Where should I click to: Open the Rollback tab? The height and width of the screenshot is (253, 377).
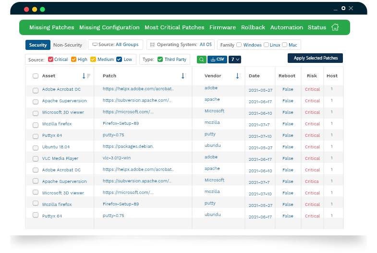(x=253, y=27)
